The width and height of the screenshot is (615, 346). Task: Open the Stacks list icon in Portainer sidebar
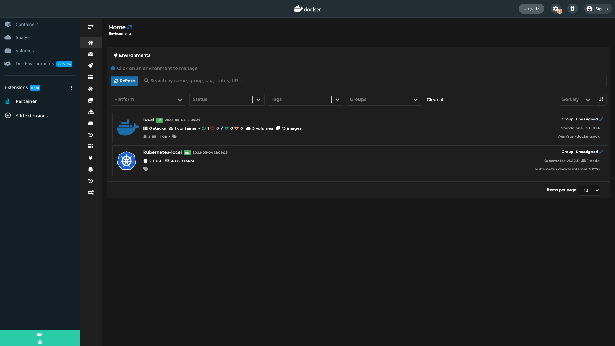point(91,77)
